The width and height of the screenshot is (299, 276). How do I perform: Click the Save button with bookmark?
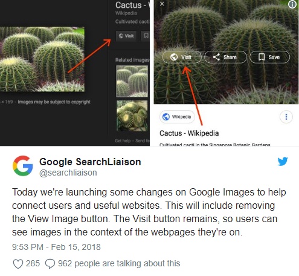[x=270, y=57]
